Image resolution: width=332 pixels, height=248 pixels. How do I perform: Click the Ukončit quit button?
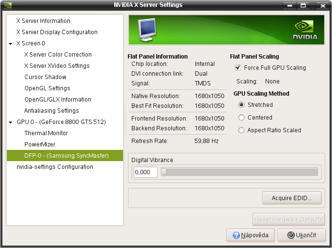coord(302,235)
